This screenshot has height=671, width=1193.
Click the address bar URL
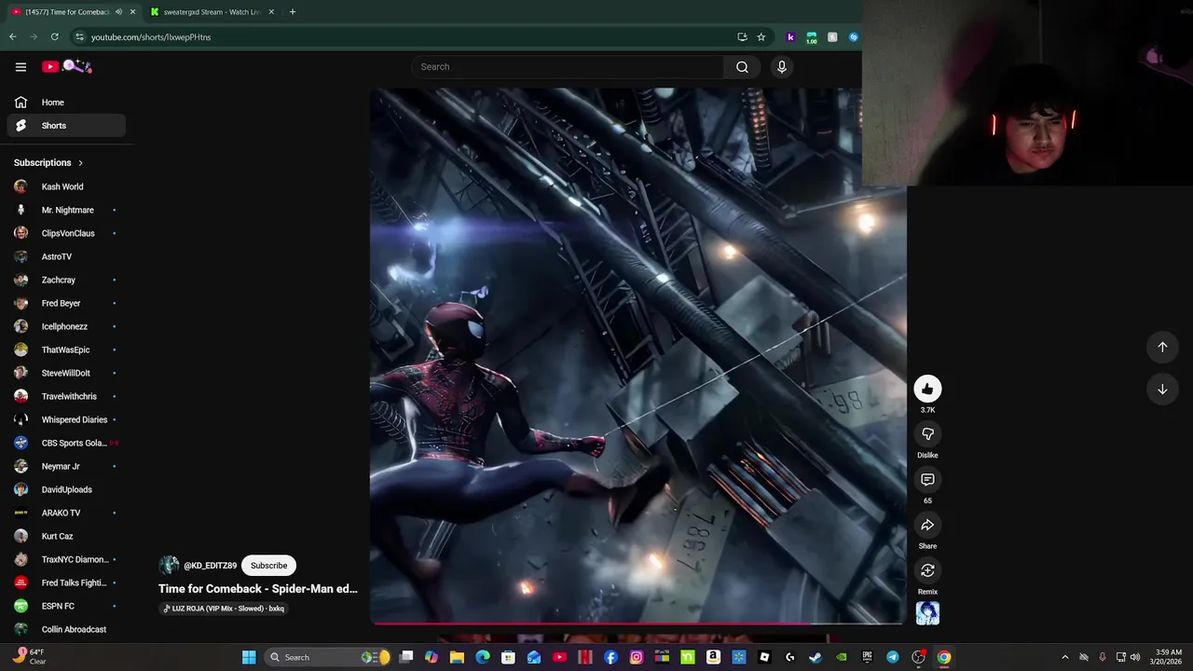[151, 37]
